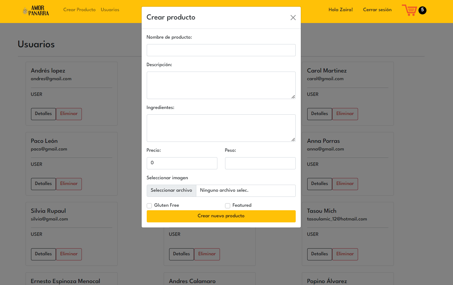Select andres@gmail.com email text
Screen dimensions: 453x285
[51, 79]
